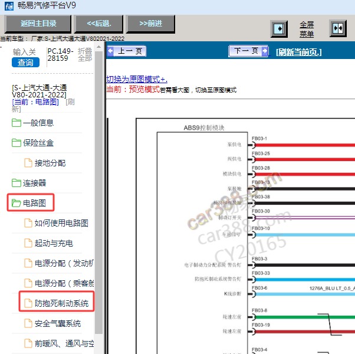Go back with <<后退 button
The image size is (355, 354).
coord(99,24)
